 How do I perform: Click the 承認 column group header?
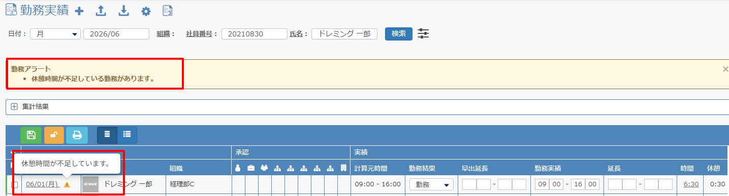[x=242, y=152]
